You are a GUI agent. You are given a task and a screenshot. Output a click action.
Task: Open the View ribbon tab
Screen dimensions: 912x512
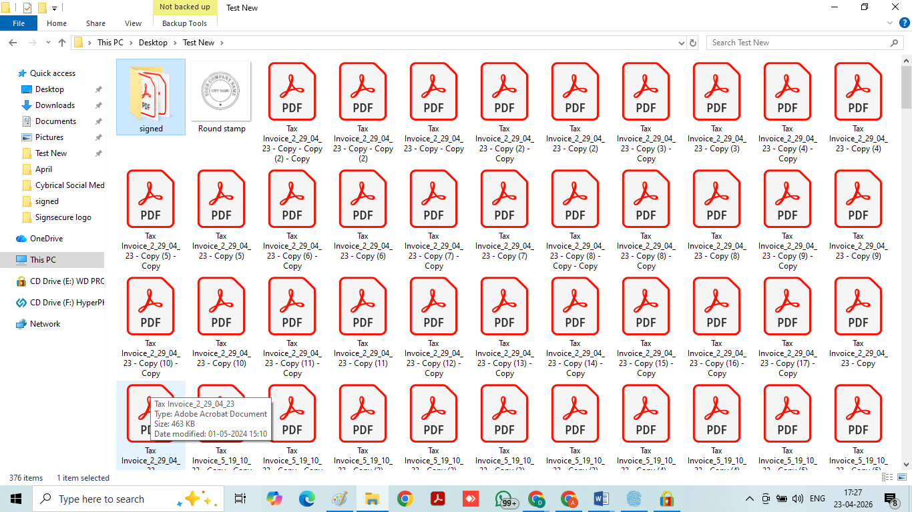[133, 23]
